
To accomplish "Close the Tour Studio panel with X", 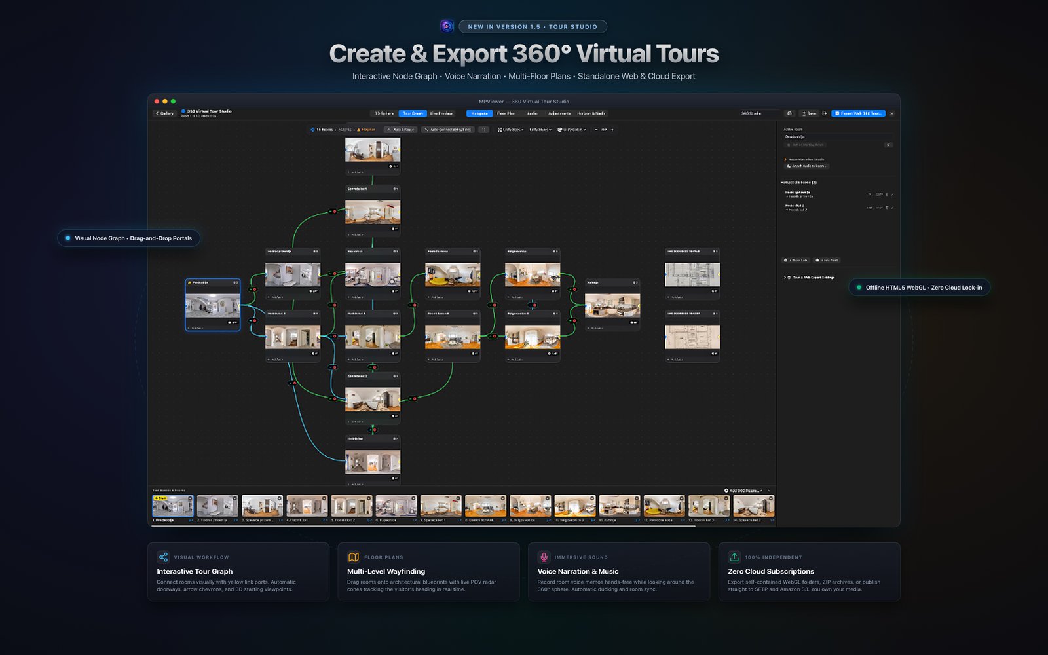I will coord(891,113).
